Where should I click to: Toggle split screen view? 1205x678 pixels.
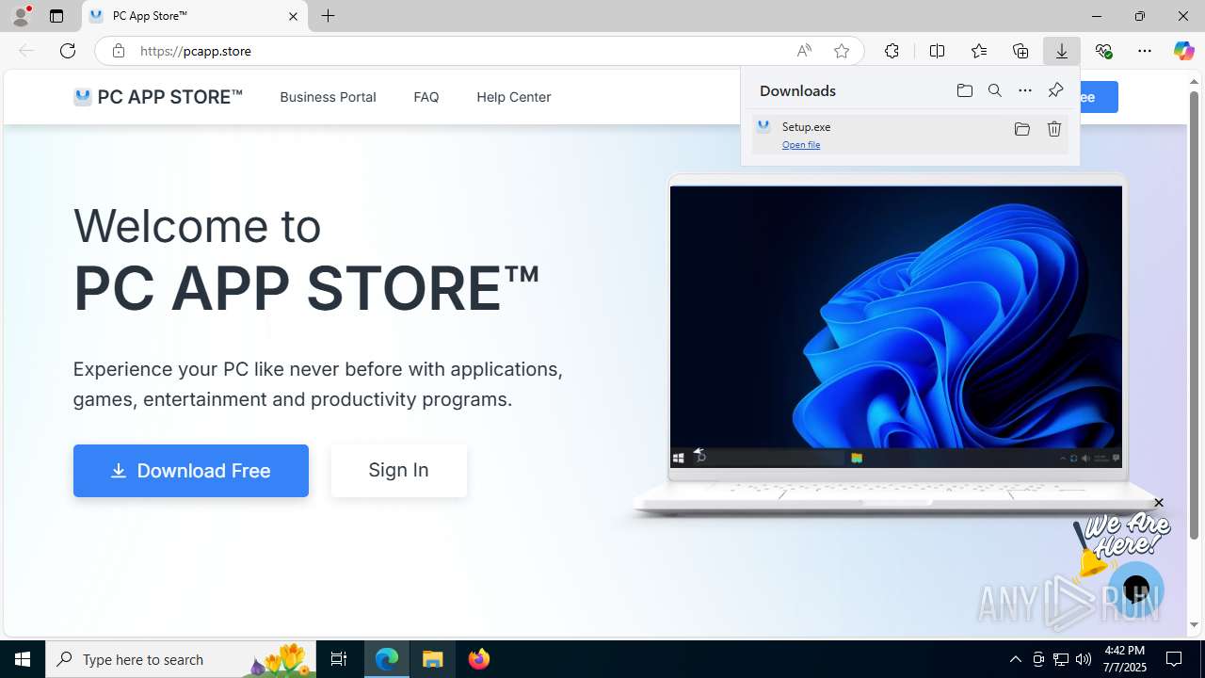(937, 51)
